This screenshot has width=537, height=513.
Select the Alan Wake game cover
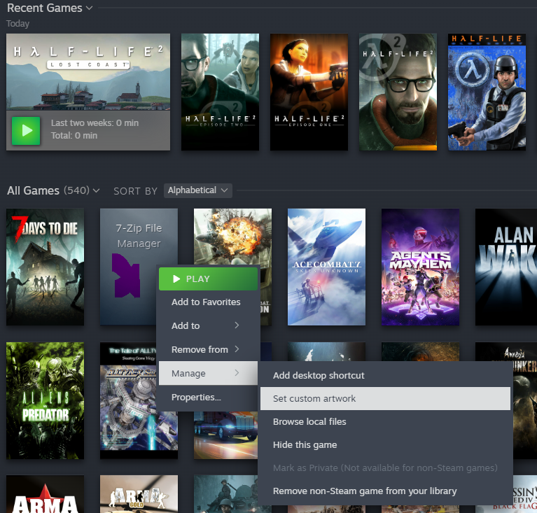(x=506, y=267)
